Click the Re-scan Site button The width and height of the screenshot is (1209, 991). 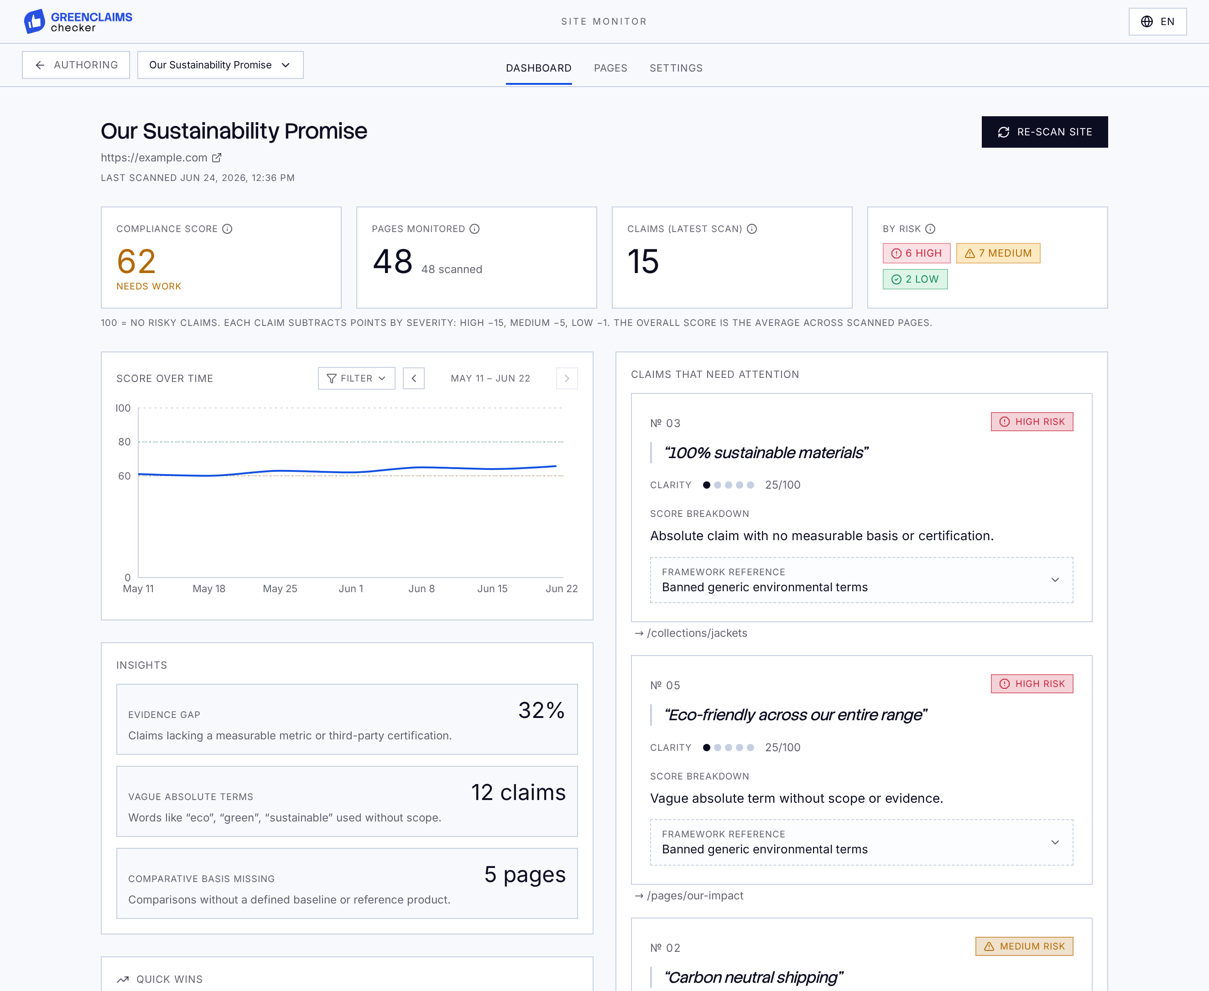pyautogui.click(x=1044, y=132)
